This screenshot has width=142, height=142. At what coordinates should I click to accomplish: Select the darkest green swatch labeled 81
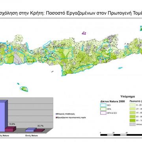pos(133,120)
